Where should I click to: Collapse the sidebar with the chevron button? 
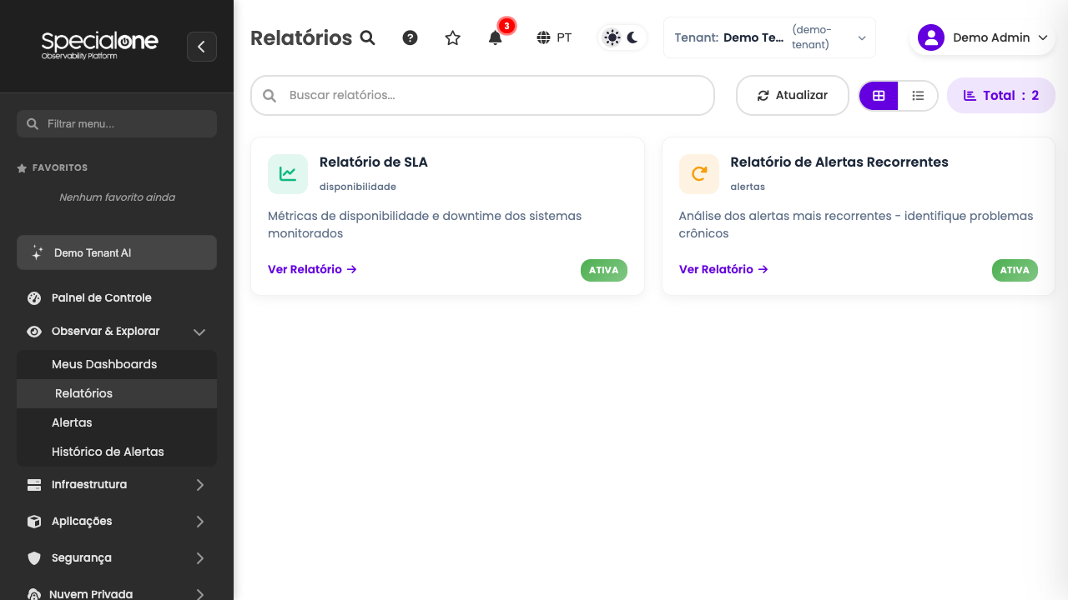pyautogui.click(x=202, y=47)
